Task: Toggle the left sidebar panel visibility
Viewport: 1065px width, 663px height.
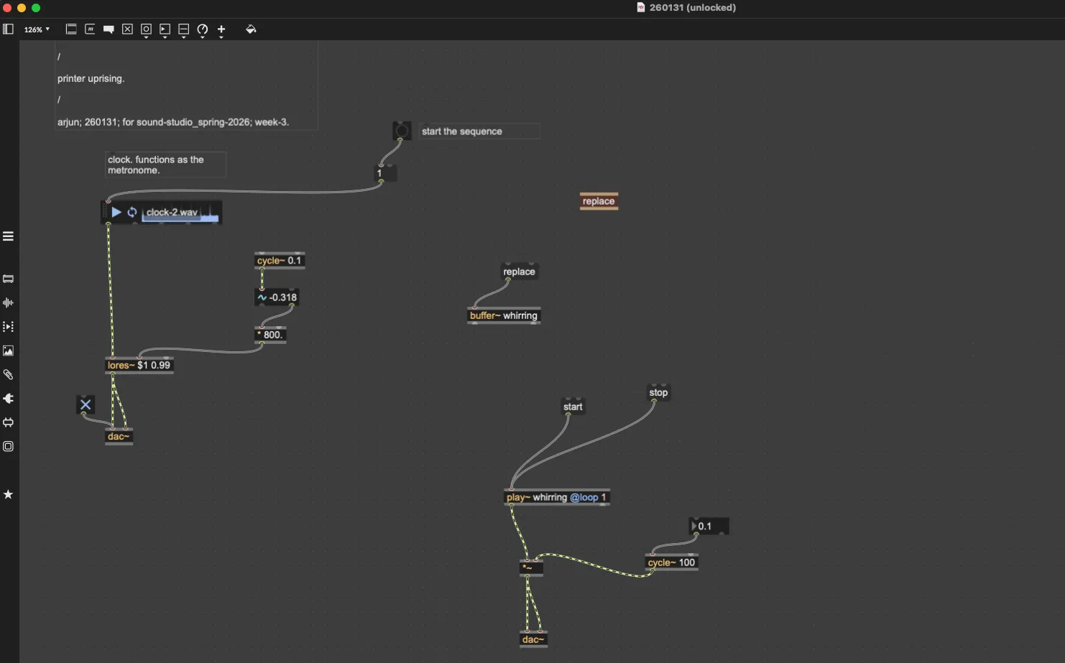Action: click(x=9, y=29)
